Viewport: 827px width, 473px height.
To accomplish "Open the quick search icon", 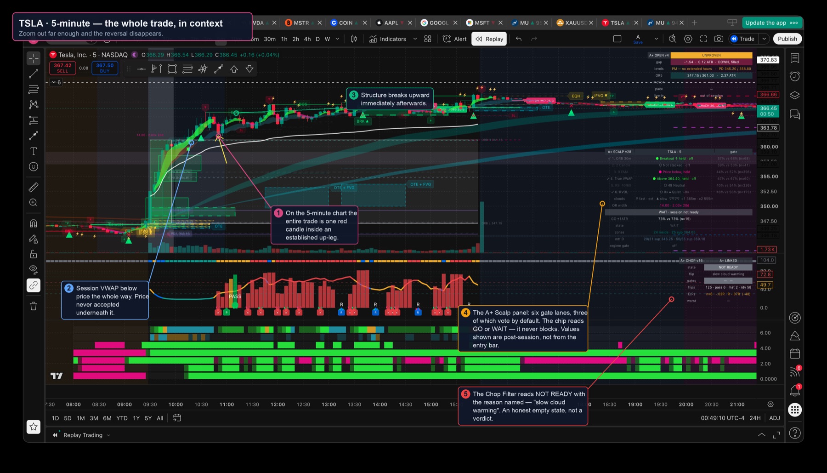I will [672, 39].
